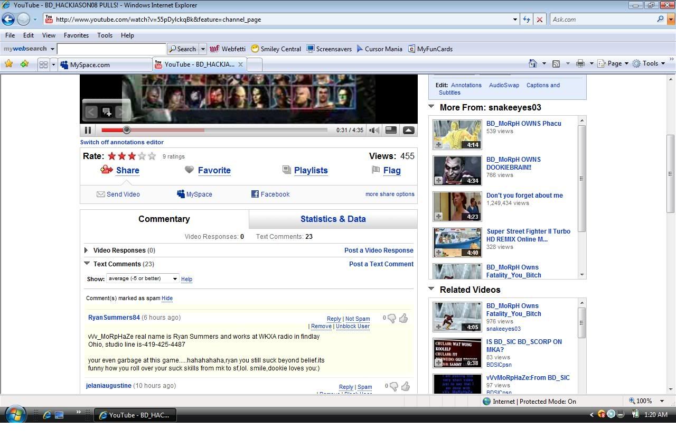Switch to the MySpace.com browser tab
The width and height of the screenshot is (676, 437).
click(x=105, y=64)
